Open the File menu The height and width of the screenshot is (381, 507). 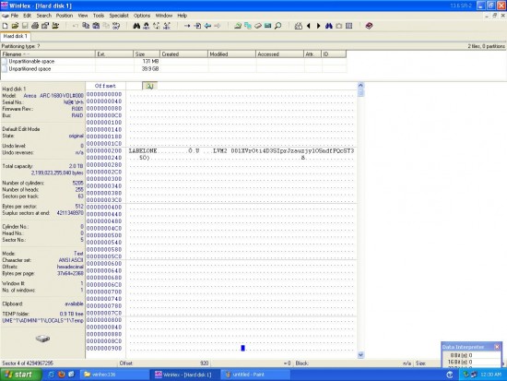pyautogui.click(x=15, y=16)
